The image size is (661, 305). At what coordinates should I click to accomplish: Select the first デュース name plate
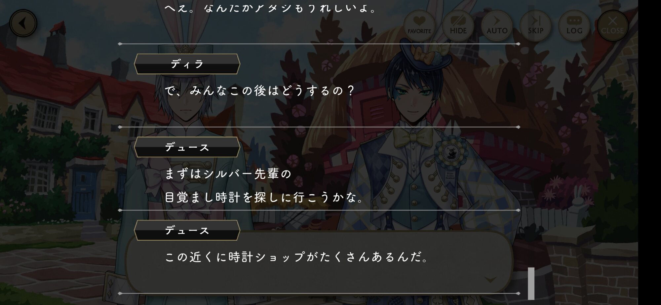point(187,147)
